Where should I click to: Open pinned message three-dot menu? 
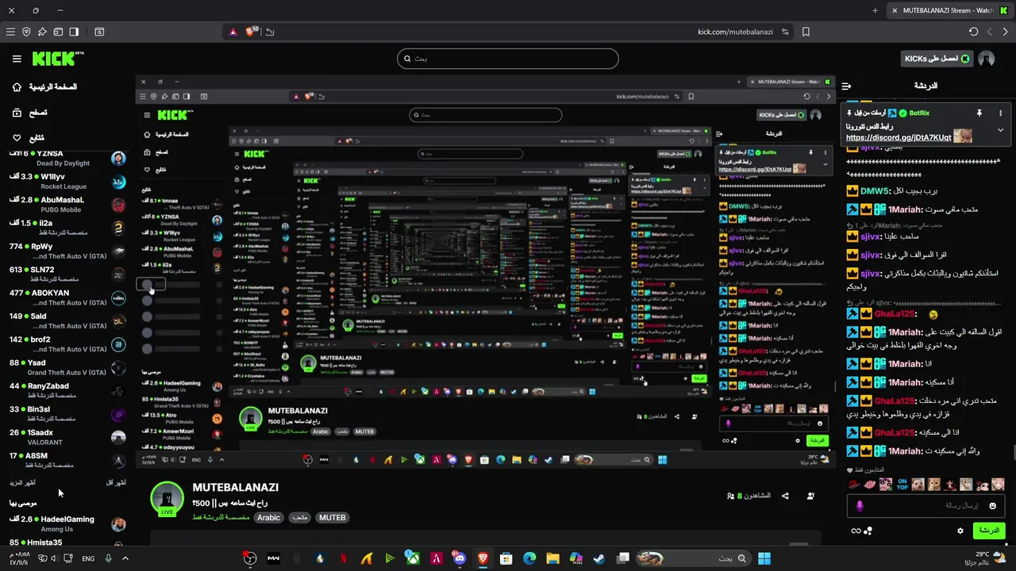point(1000,113)
